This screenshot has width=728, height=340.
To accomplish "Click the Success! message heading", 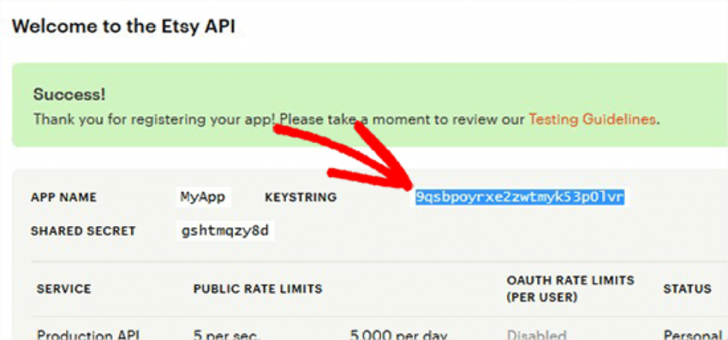I will [x=69, y=95].
